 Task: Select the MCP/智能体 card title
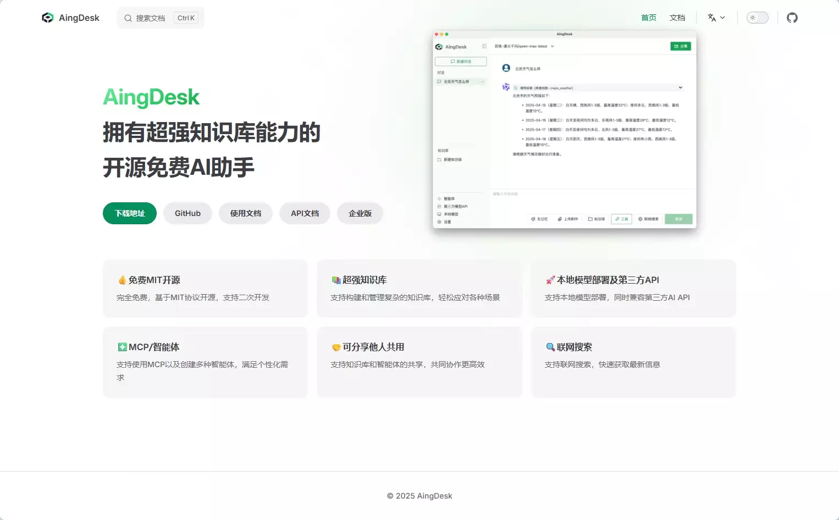pyautogui.click(x=154, y=347)
